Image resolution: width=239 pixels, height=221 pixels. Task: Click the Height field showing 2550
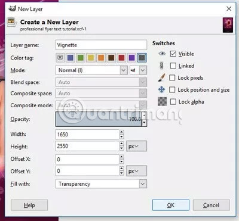87,147
